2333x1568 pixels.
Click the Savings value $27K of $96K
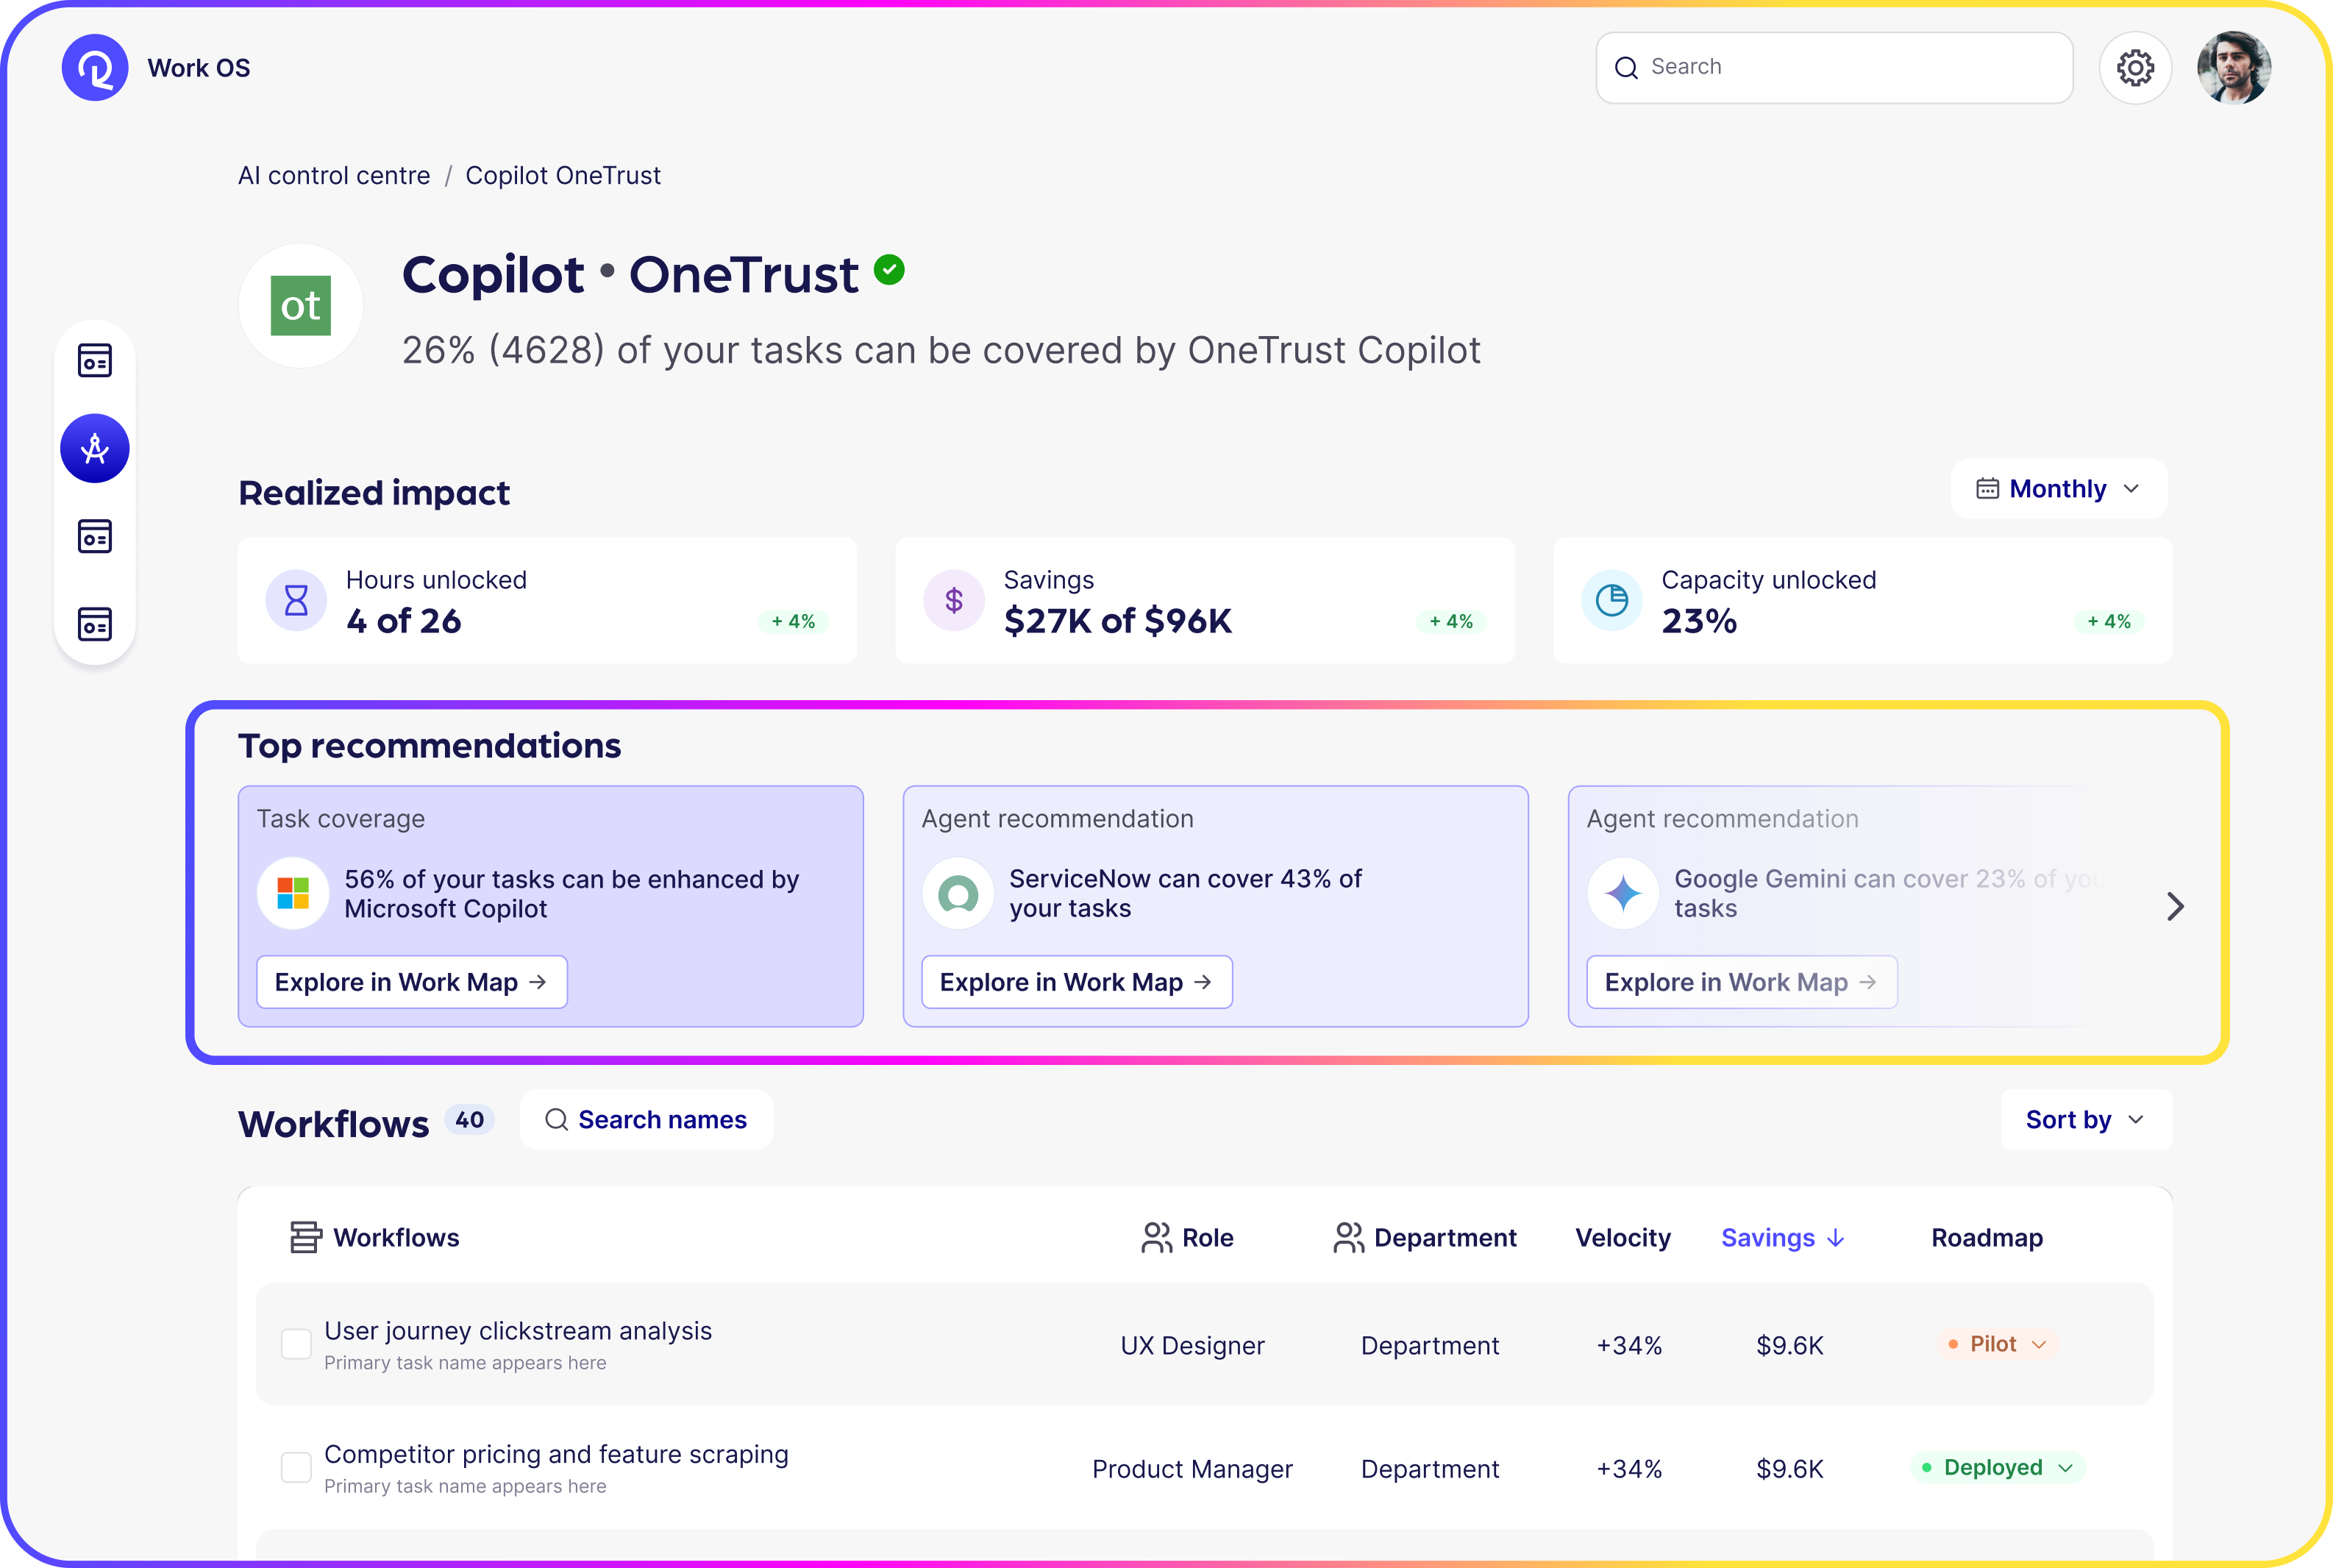tap(1118, 621)
